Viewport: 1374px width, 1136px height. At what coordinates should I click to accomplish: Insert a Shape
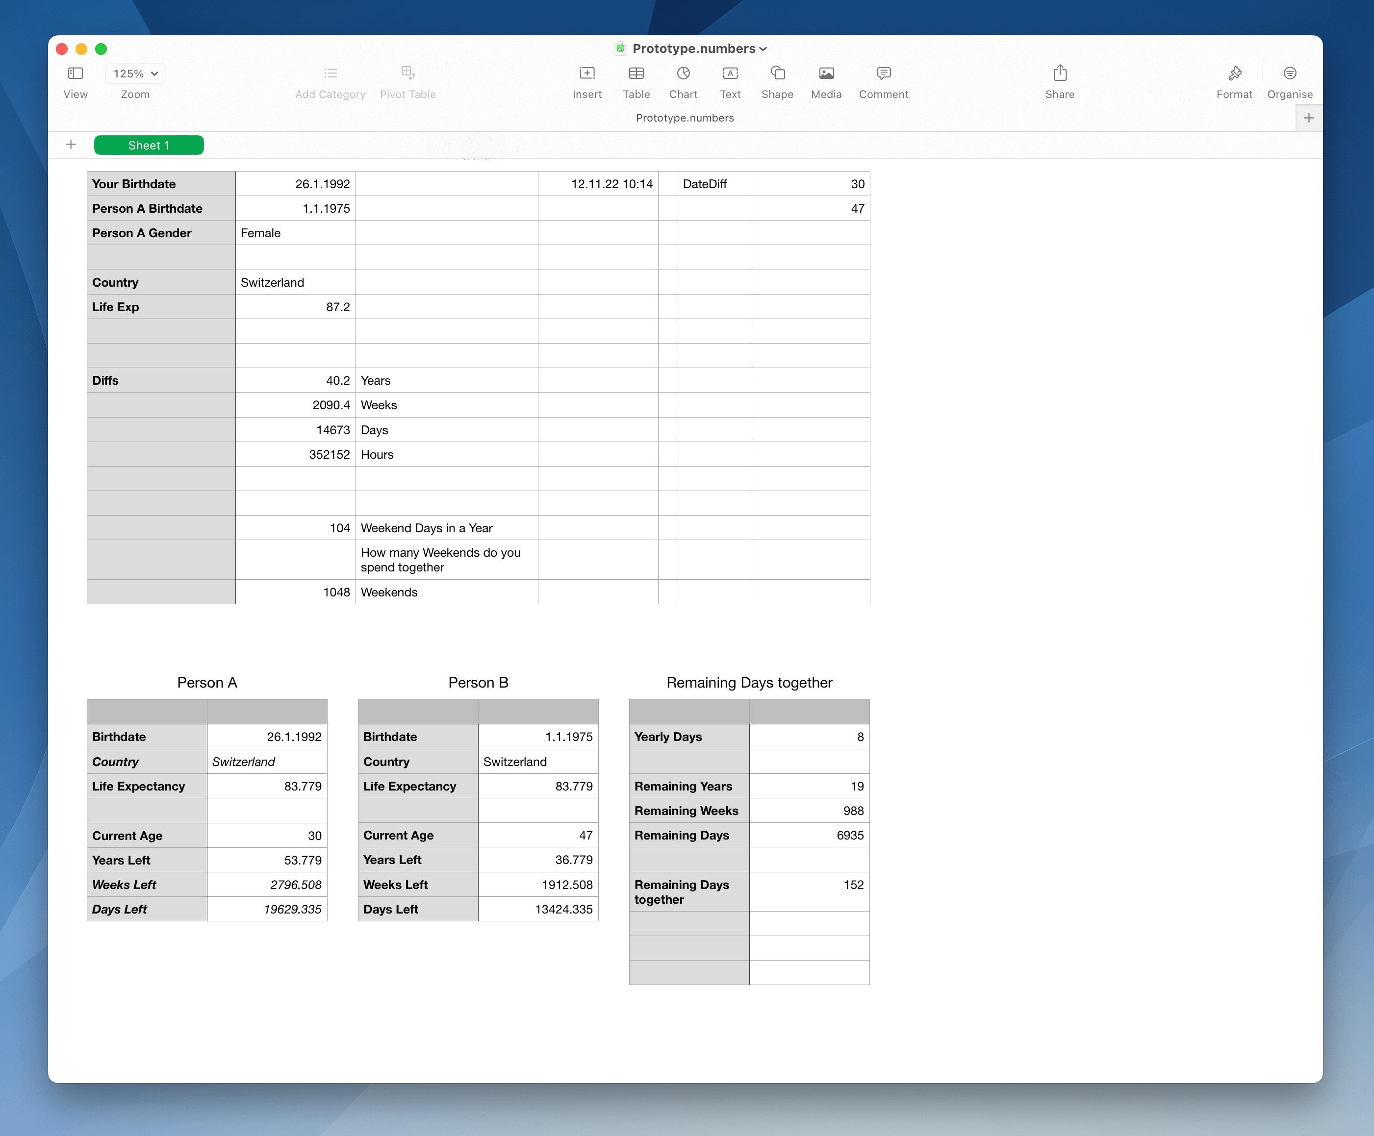[x=777, y=81]
